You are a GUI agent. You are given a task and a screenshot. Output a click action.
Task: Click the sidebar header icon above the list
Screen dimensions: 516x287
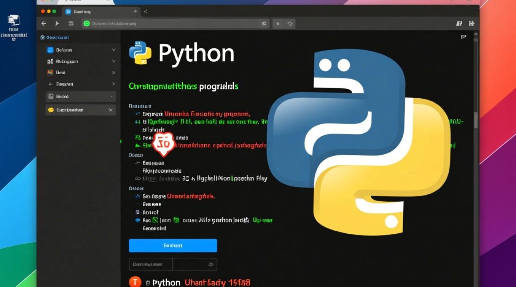click(x=43, y=38)
